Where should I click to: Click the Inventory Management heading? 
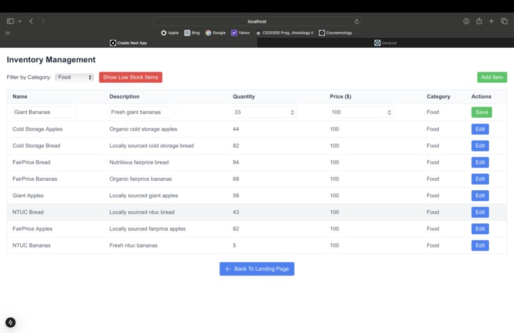(x=51, y=60)
